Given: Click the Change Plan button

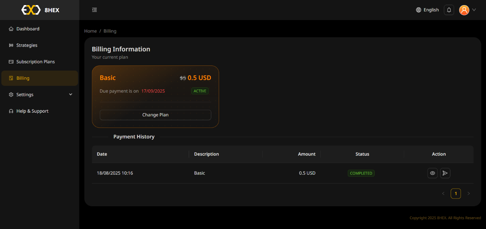Looking at the screenshot, I should 155,115.
